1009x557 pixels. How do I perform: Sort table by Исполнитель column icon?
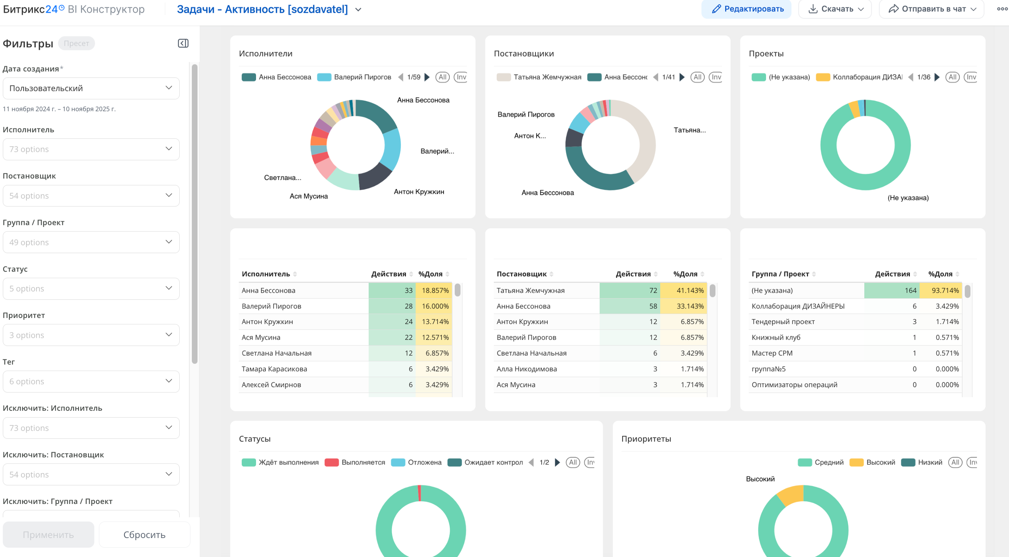tap(295, 274)
